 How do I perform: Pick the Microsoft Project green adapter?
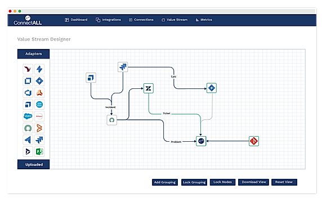39,152
